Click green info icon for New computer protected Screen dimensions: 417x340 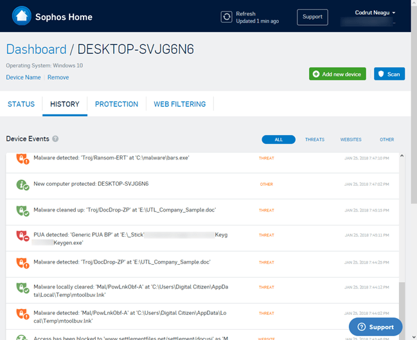[22, 184]
